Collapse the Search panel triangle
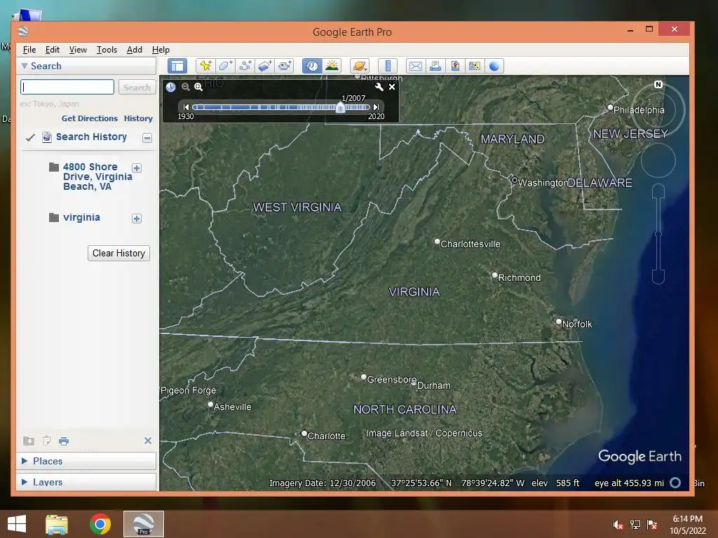Image resolution: width=718 pixels, height=538 pixels. point(25,66)
